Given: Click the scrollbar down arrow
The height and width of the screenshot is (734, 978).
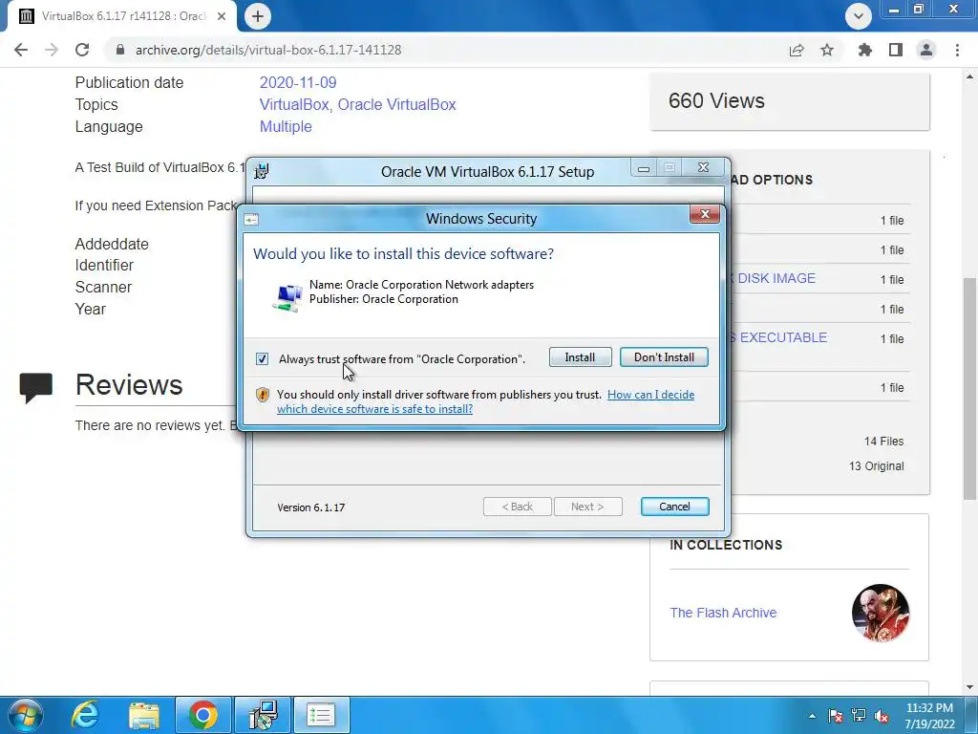Looking at the screenshot, I should (970, 688).
